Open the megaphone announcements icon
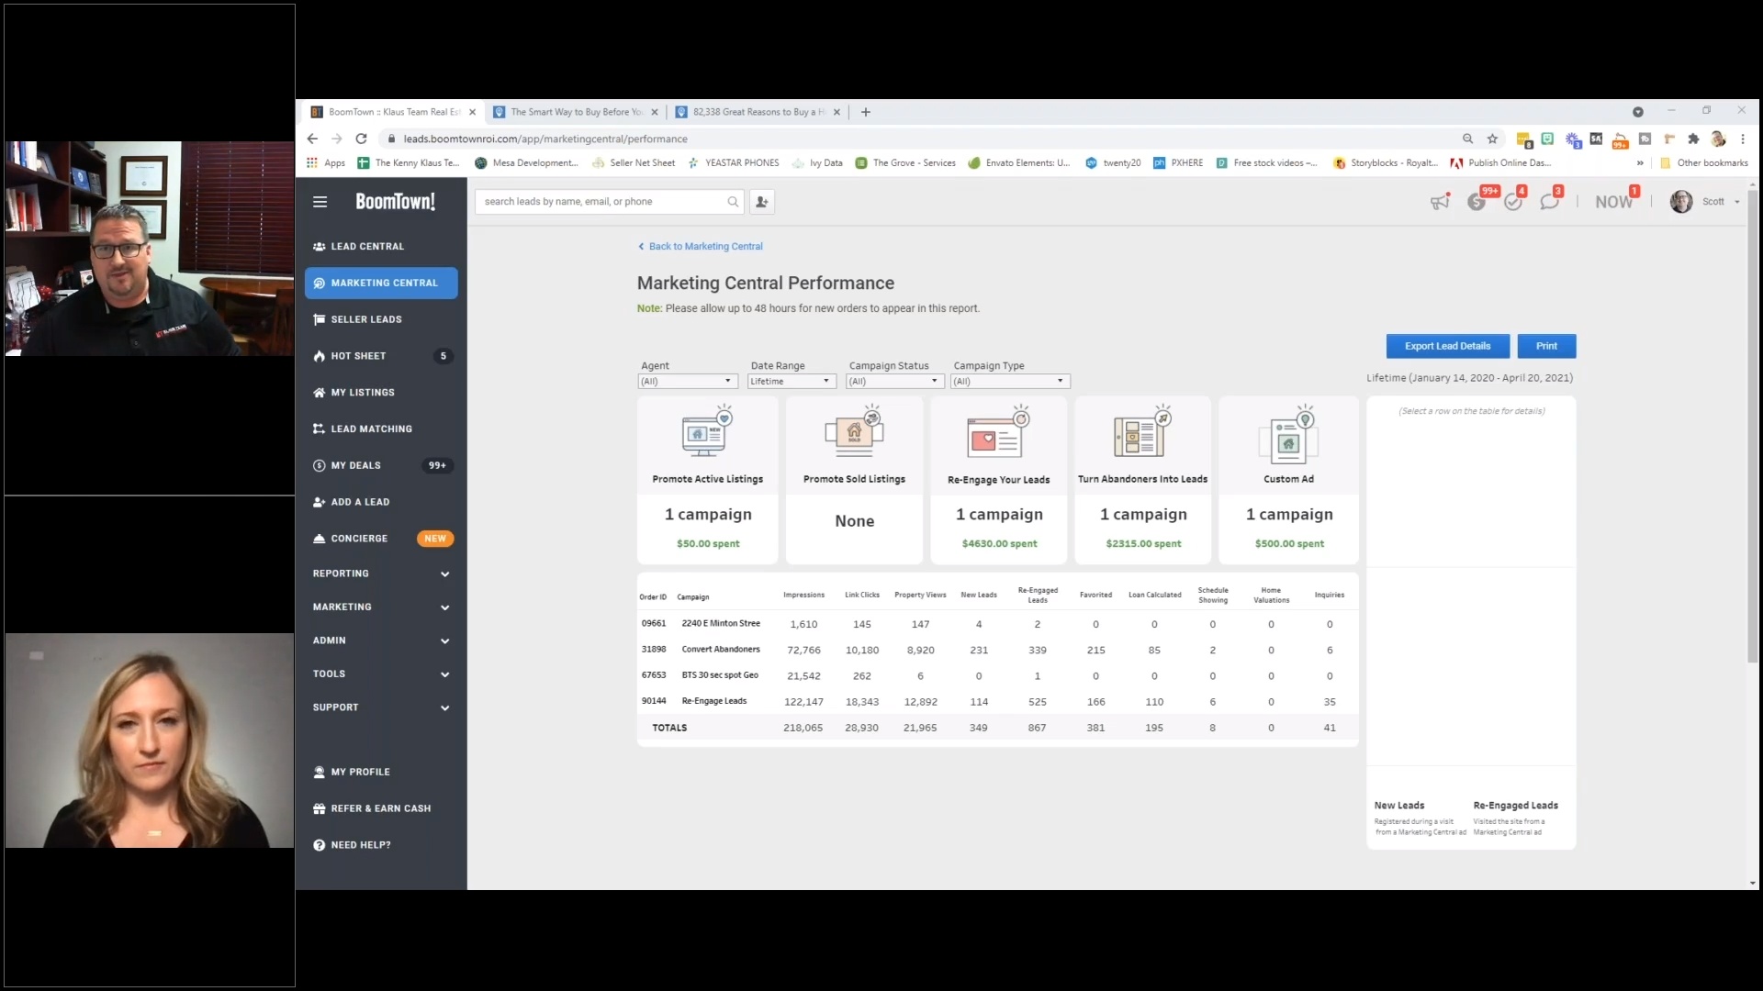The image size is (1763, 991). pyautogui.click(x=1439, y=202)
